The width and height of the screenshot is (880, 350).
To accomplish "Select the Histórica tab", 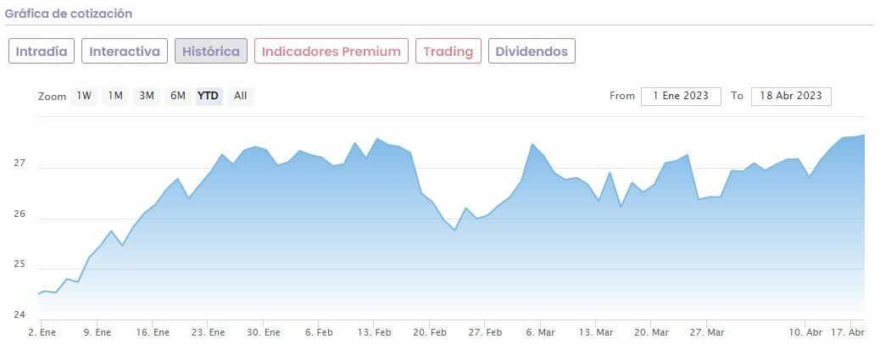I will coord(211,51).
